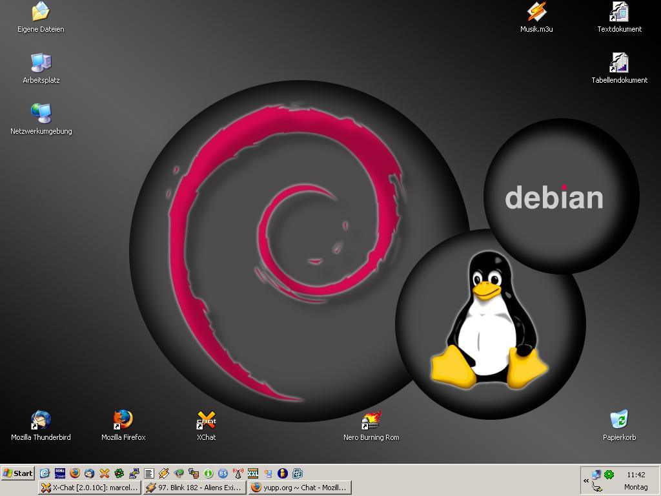The image size is (661, 496).
Task: Click the blue BS quick launch icon
Action: coord(223,473)
